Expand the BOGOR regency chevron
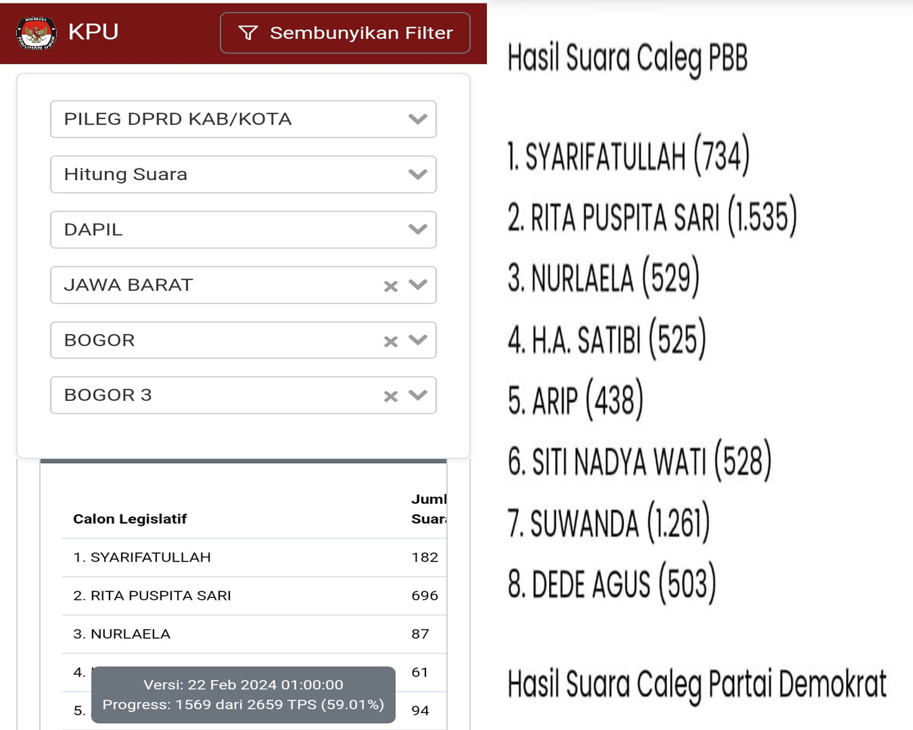913x730 pixels. (418, 340)
